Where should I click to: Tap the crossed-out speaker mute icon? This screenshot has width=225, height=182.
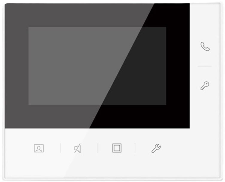77,148
